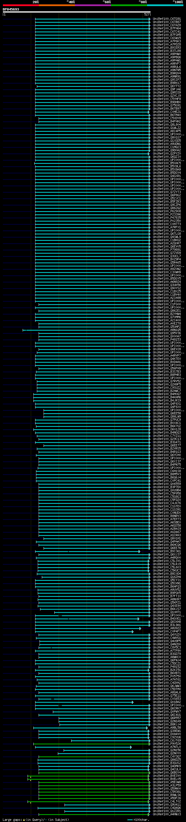Click the '=100char.' scale legend
This screenshot has width=186, height=822.
pos(141,819)
